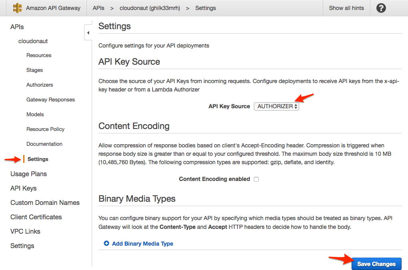408x270 pixels.
Task: Click the APIs breadcrumb link
Action: click(98, 8)
